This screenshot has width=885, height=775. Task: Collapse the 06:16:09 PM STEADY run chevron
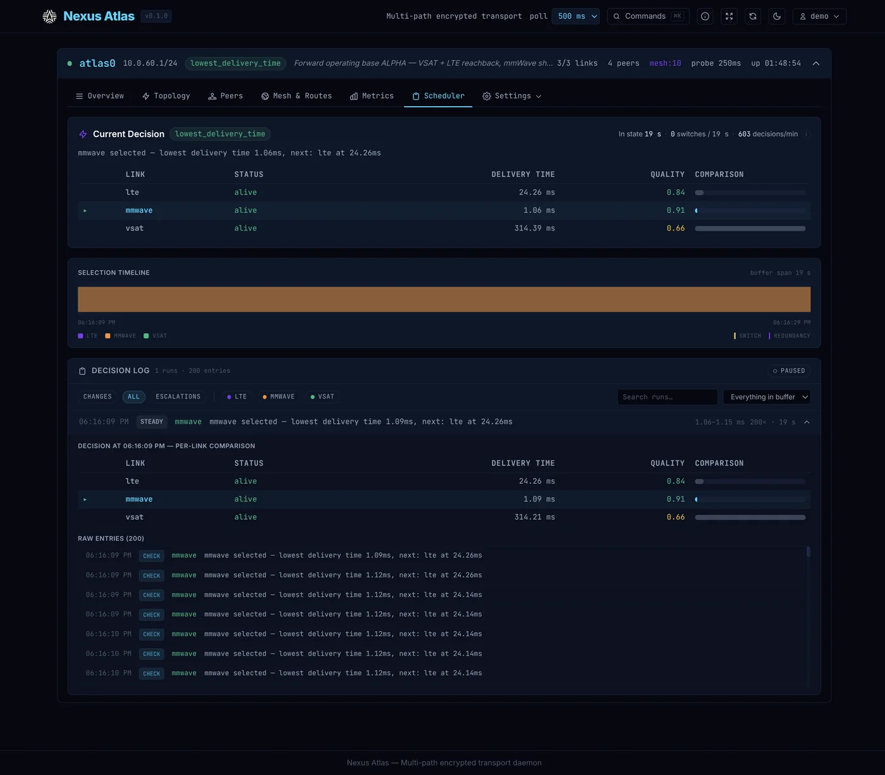click(807, 422)
